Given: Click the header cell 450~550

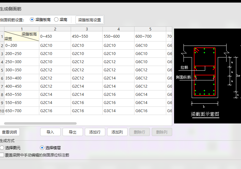Looking at the screenshot, I should (x=87, y=36).
